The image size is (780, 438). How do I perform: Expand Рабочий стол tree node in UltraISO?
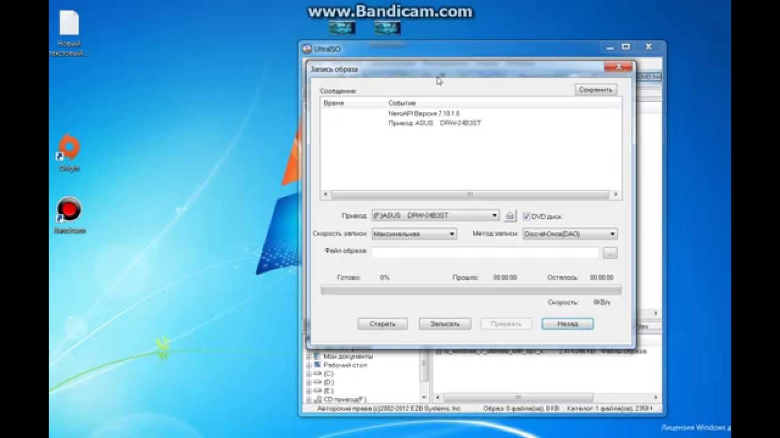point(309,365)
